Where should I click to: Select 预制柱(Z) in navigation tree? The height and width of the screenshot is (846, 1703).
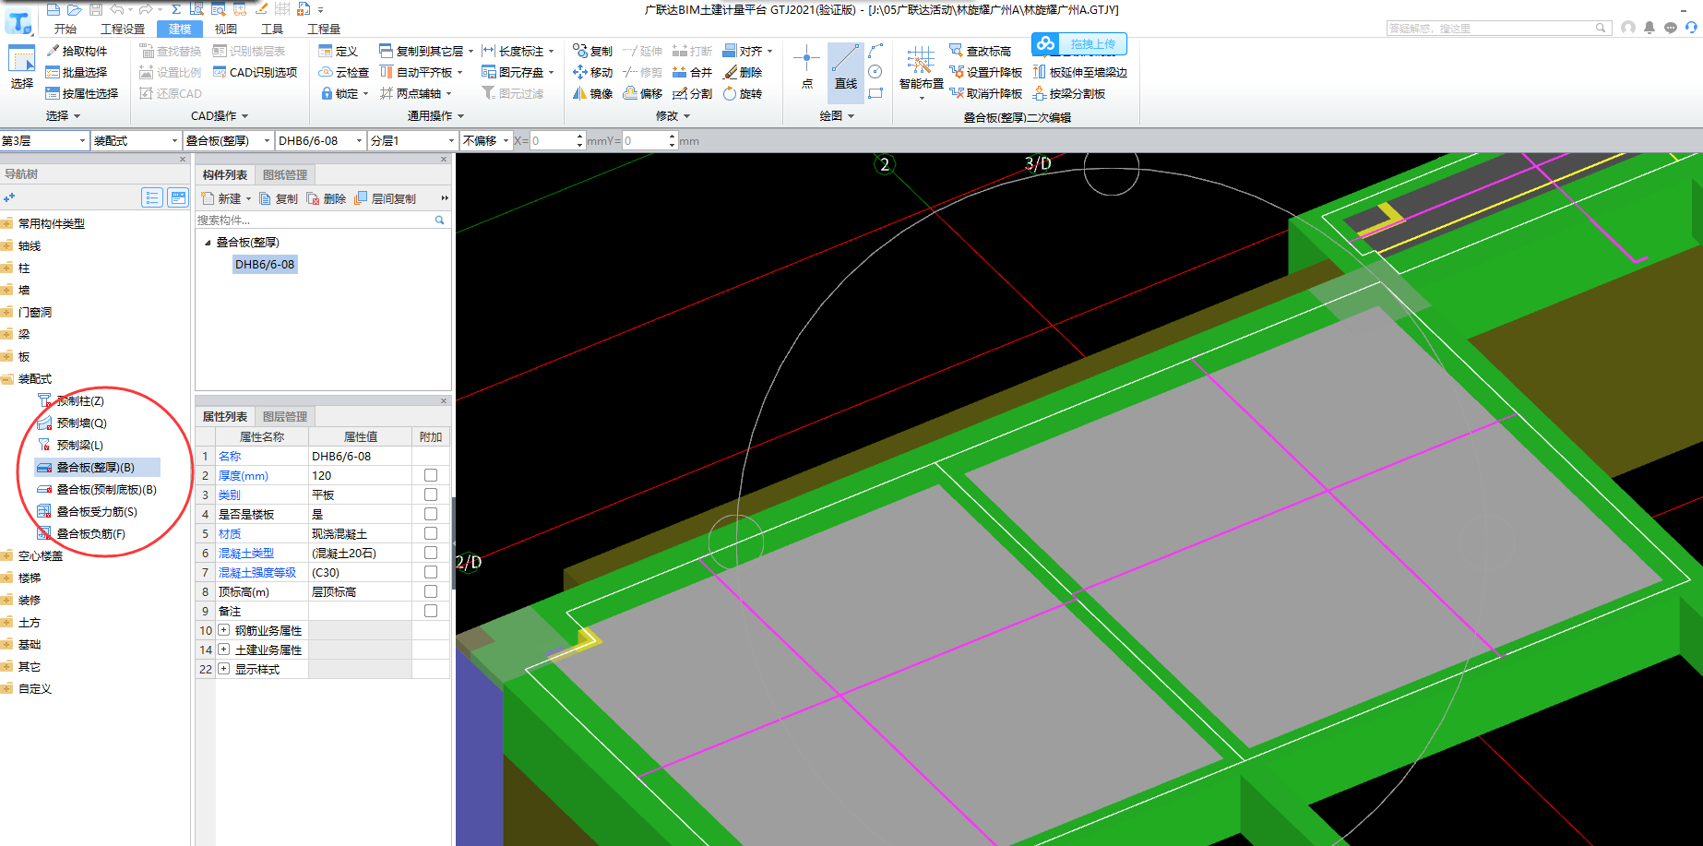[80, 400]
